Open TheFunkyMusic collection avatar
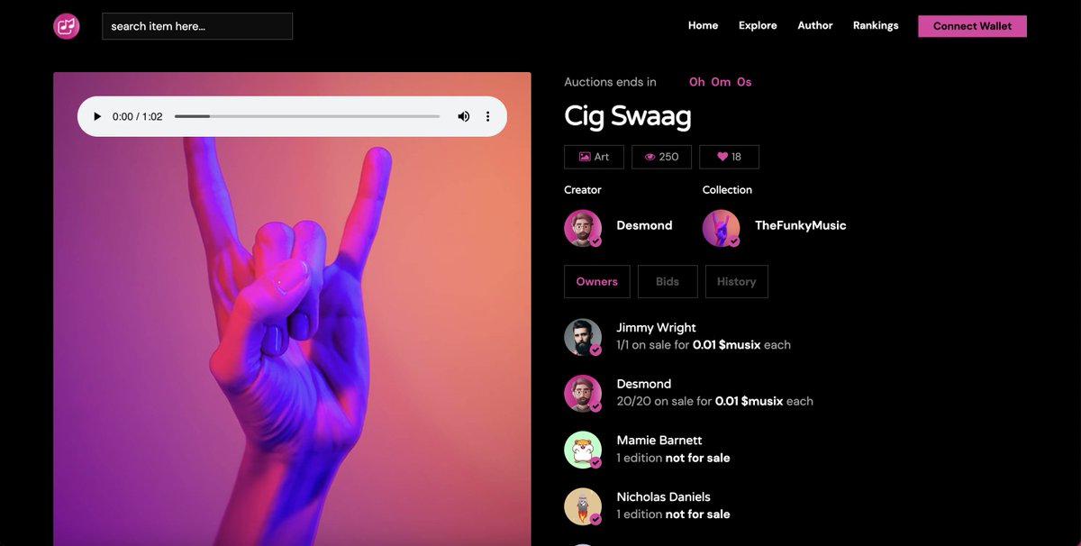The image size is (1081, 546). point(721,228)
